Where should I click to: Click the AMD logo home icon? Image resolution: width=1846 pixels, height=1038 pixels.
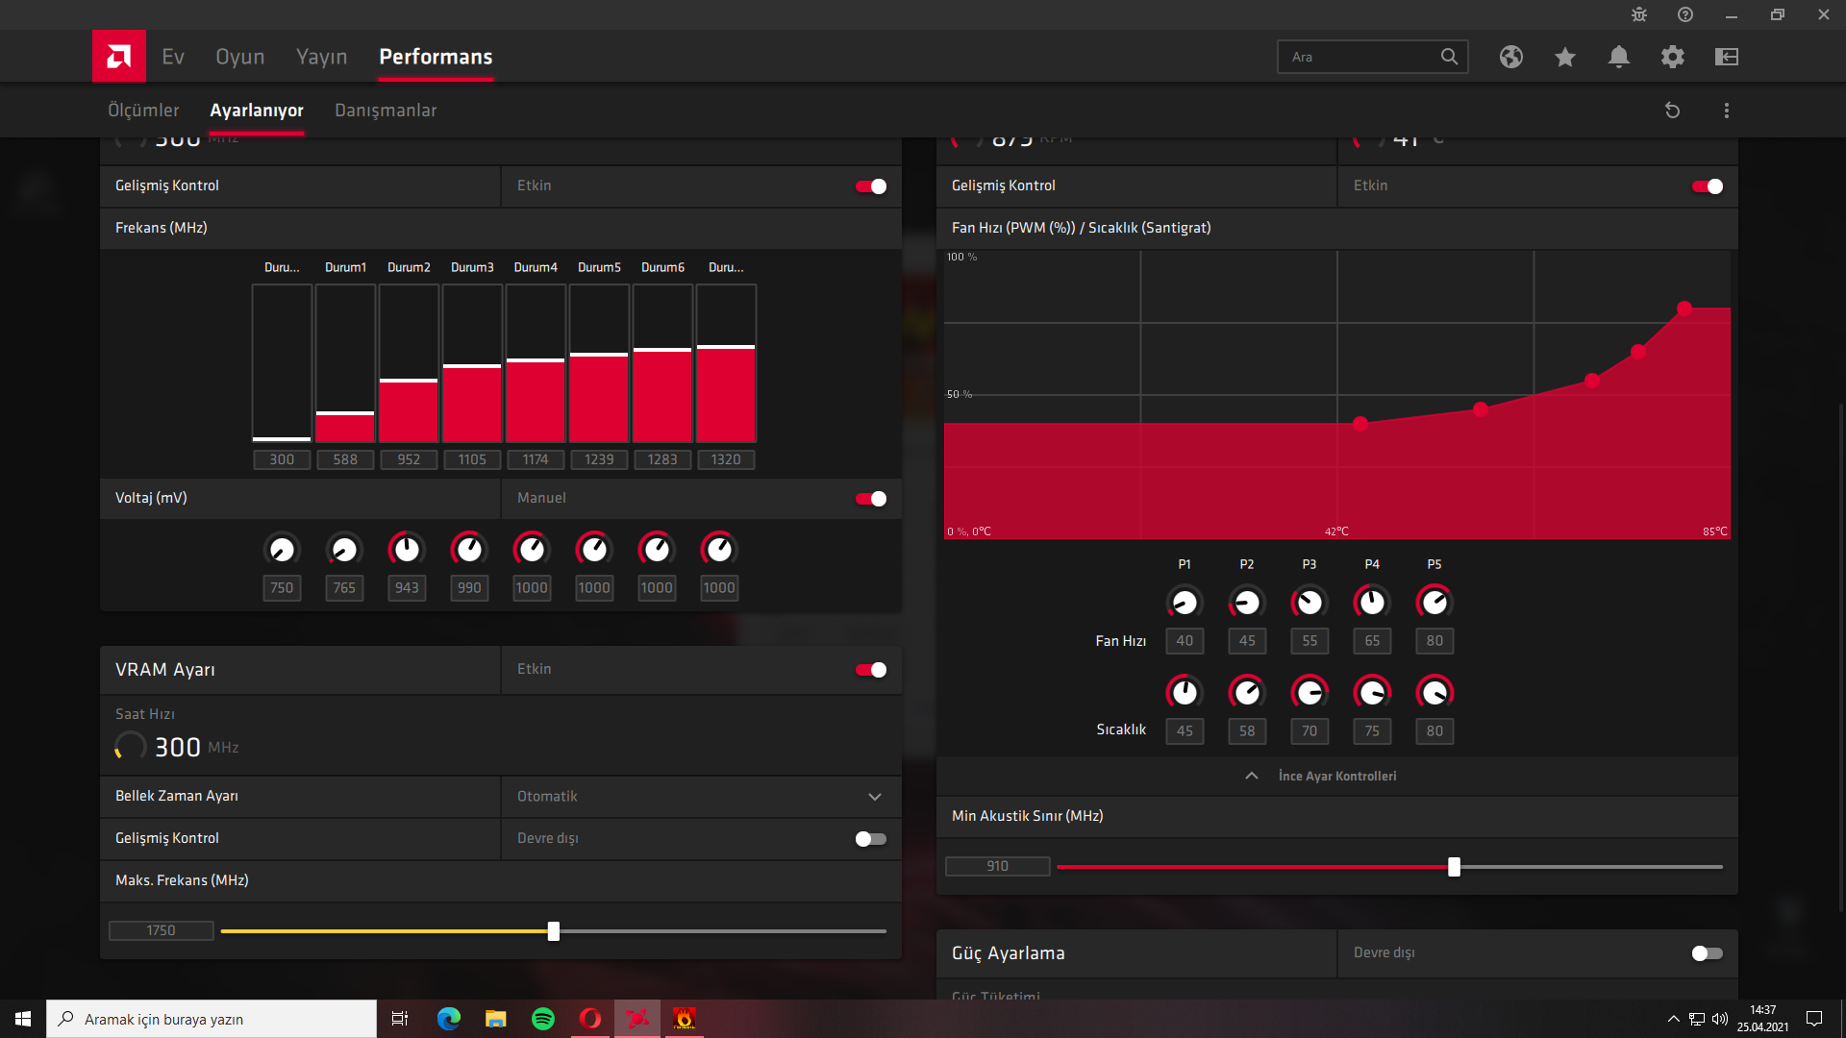[119, 57]
